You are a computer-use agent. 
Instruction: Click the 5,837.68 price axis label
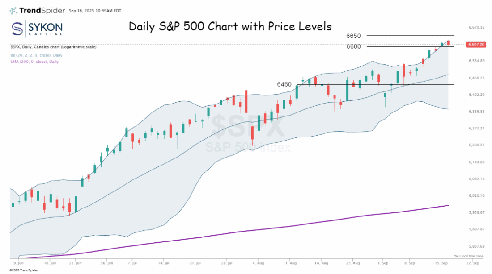[x=476, y=246]
